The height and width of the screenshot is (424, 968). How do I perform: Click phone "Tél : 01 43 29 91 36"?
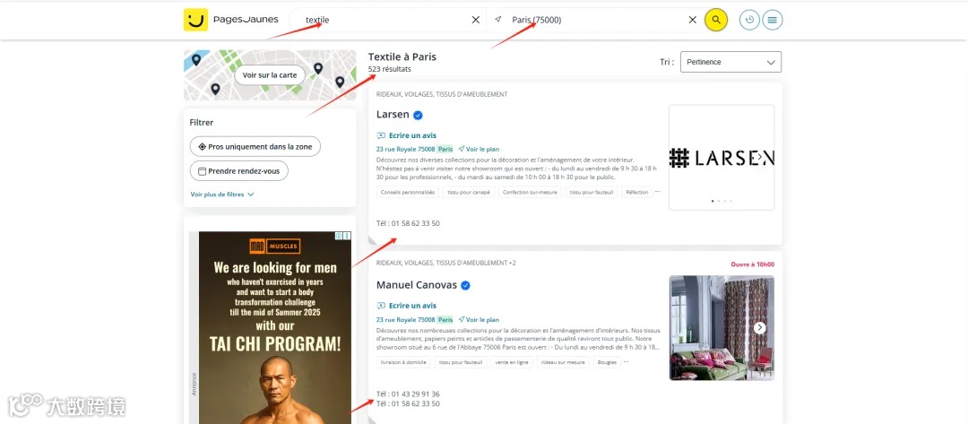(408, 394)
